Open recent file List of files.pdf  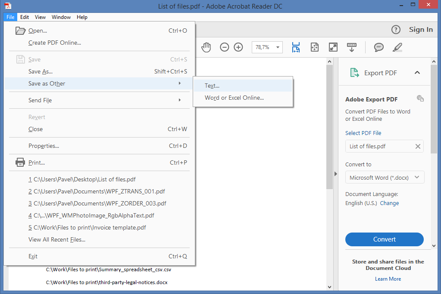pyautogui.click(x=97, y=179)
